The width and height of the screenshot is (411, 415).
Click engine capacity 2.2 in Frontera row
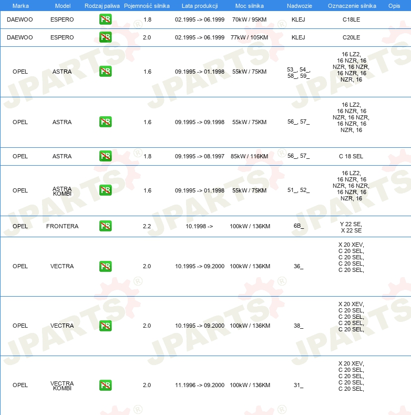coord(147,226)
